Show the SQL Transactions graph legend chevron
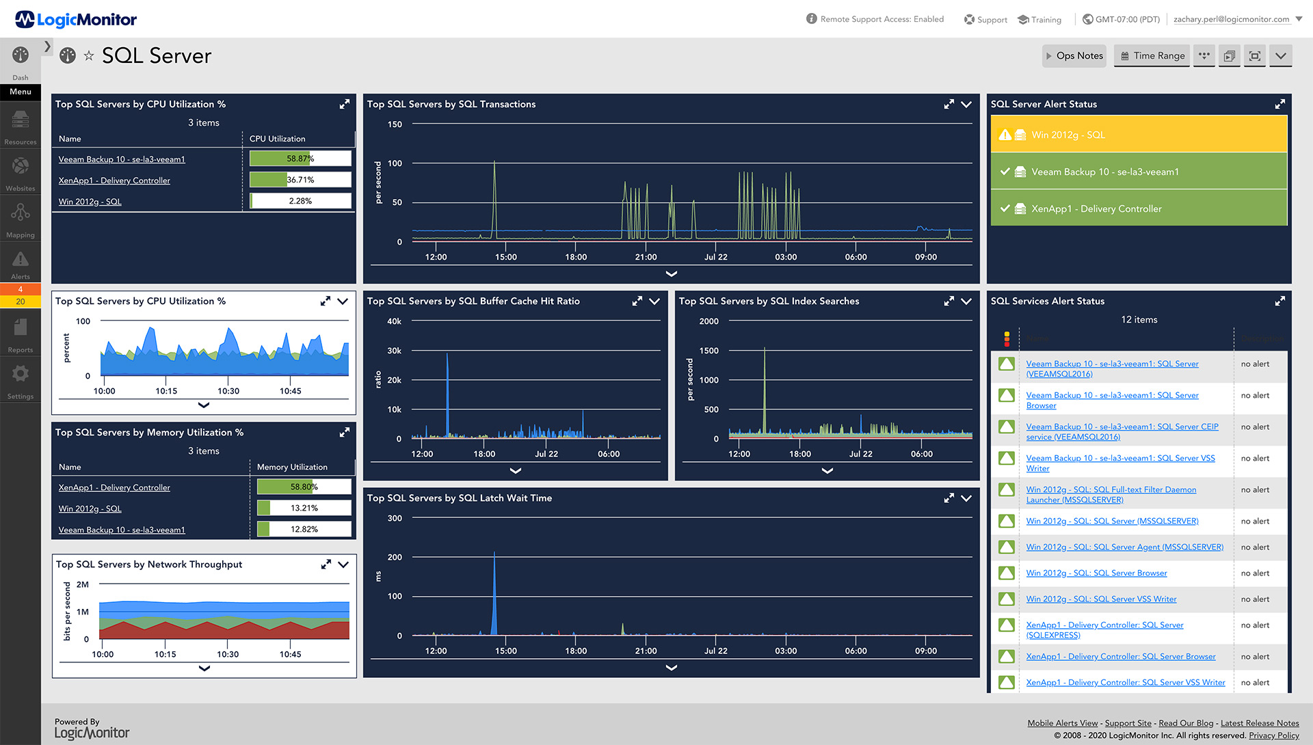1313x745 pixels. click(x=672, y=273)
